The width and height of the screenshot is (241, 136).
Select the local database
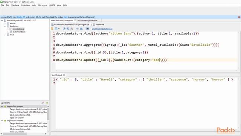(x=12, y=35)
